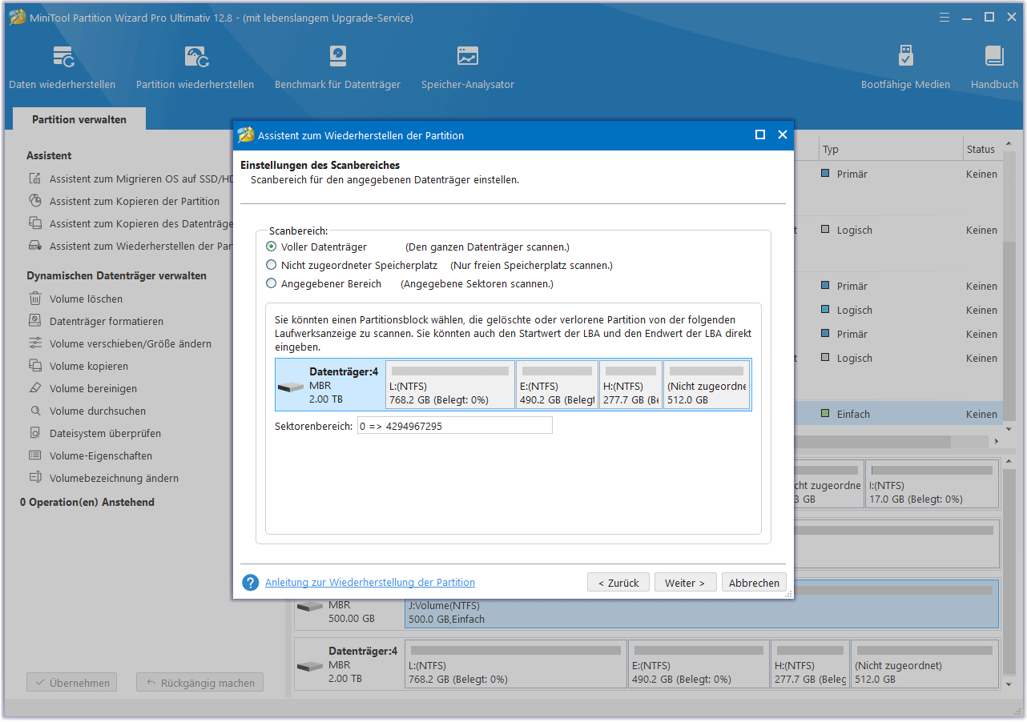Click Assistent section heading in sidebar

point(49,156)
